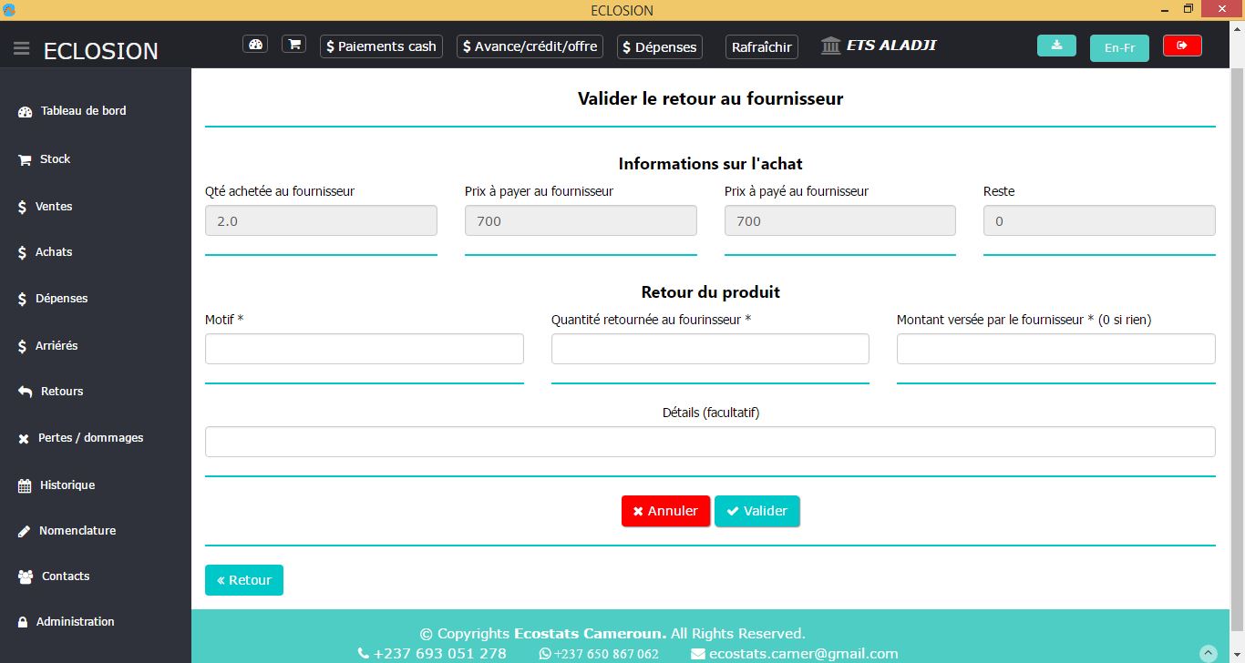Image resolution: width=1245 pixels, height=663 pixels.
Task: Go to Ventes in sidebar
Action: pyautogui.click(x=53, y=207)
